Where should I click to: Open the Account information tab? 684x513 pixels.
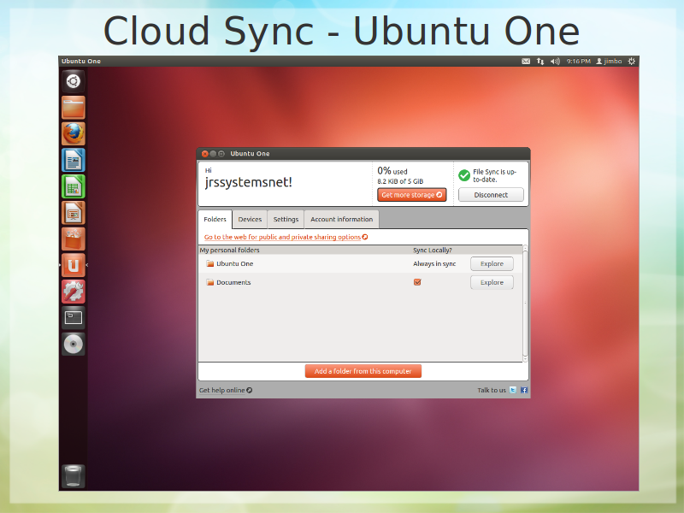341,220
